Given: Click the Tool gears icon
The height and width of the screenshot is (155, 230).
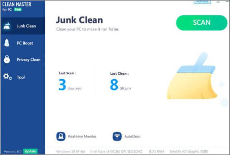Looking at the screenshot, I should click(x=8, y=77).
